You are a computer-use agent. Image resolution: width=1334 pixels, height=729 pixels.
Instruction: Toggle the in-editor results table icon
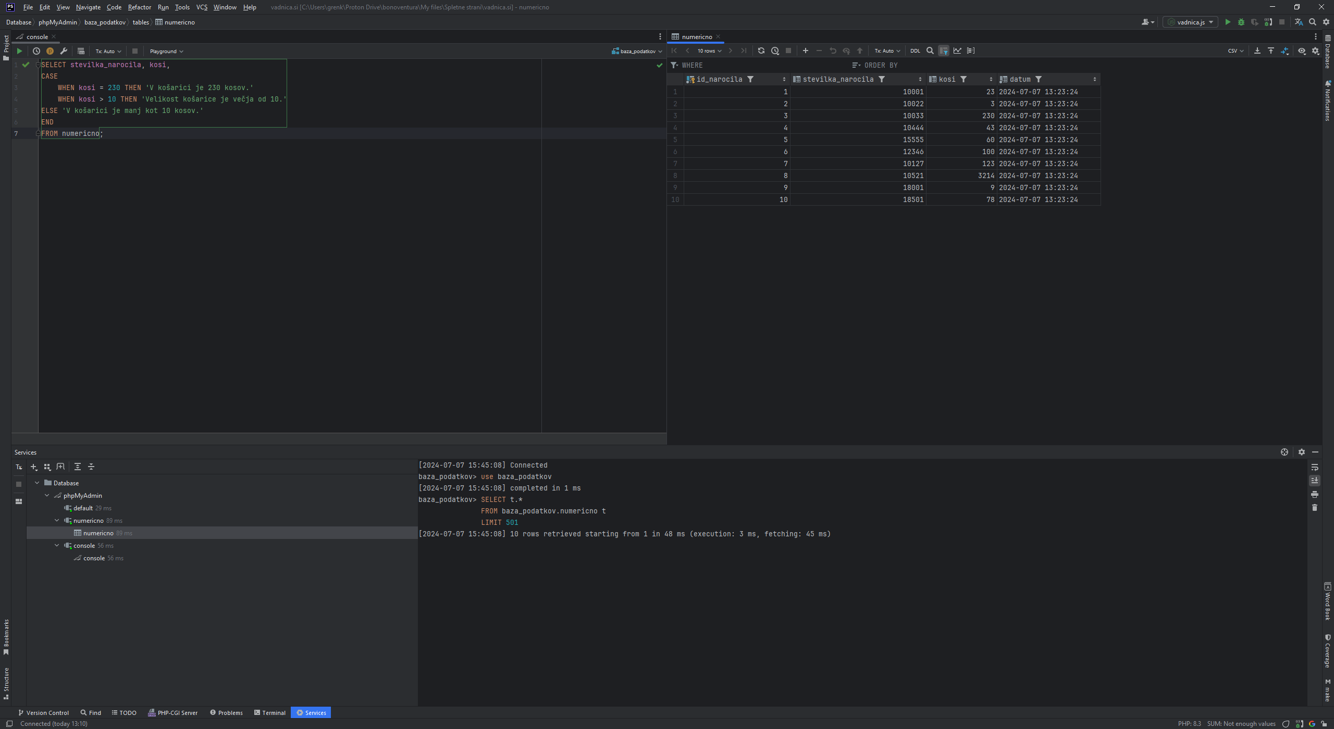click(81, 51)
